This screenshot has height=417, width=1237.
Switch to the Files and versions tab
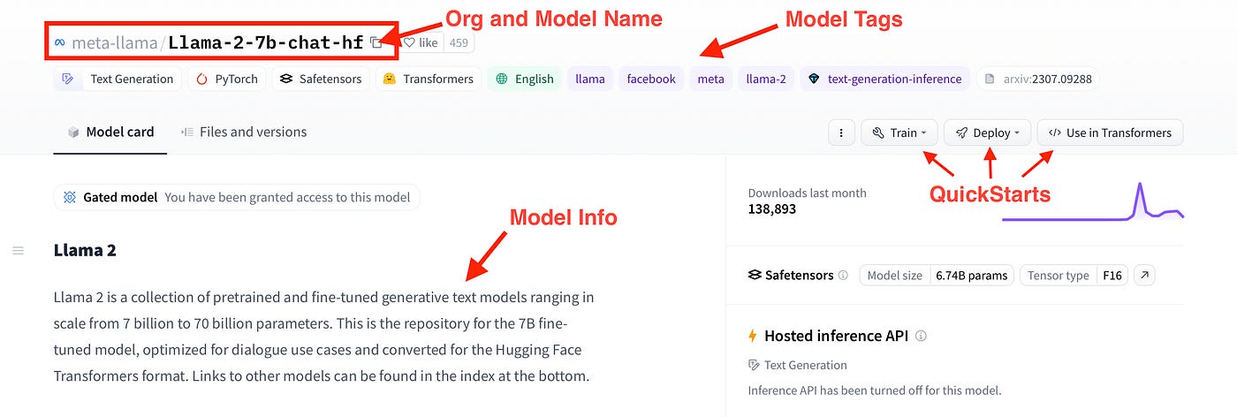click(x=244, y=132)
